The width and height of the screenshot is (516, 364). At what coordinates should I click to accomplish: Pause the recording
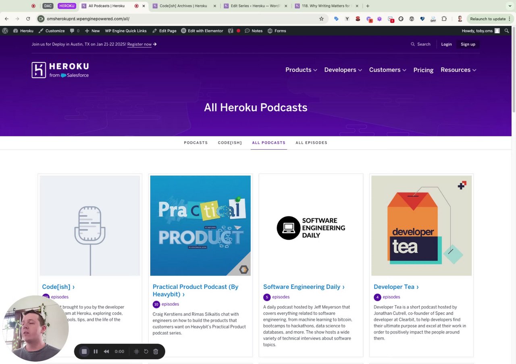click(x=96, y=352)
